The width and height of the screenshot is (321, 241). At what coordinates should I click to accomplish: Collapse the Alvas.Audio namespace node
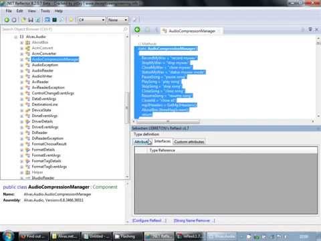tap(15, 37)
